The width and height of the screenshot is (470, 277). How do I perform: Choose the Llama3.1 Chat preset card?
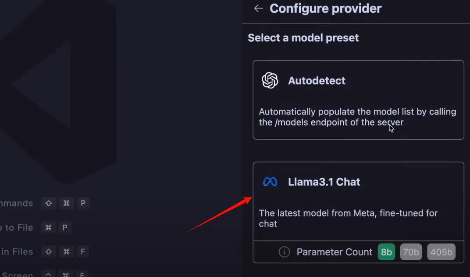click(359, 212)
